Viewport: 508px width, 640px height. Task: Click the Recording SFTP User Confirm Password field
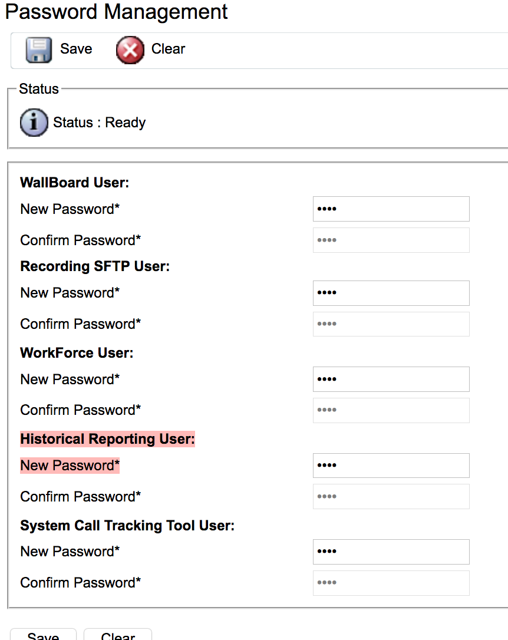(x=391, y=324)
